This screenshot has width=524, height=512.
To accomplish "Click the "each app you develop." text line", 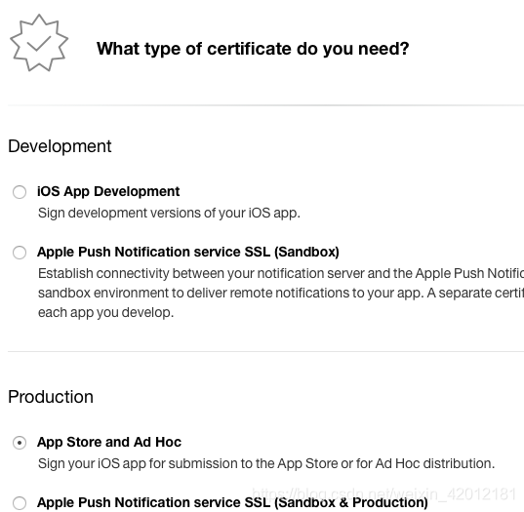I will click(x=106, y=313).
